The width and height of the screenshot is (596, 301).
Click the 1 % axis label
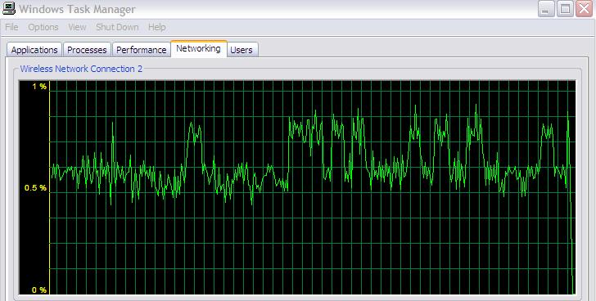(39, 87)
